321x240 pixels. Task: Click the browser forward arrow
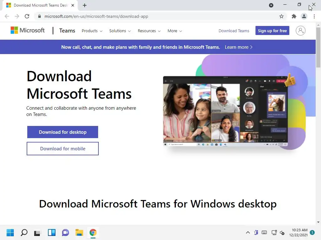17,16
